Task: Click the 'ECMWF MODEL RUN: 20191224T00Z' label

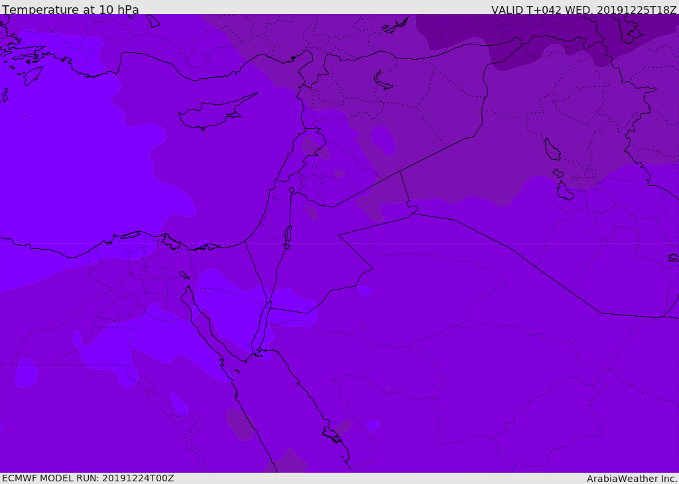Action: tap(88, 478)
